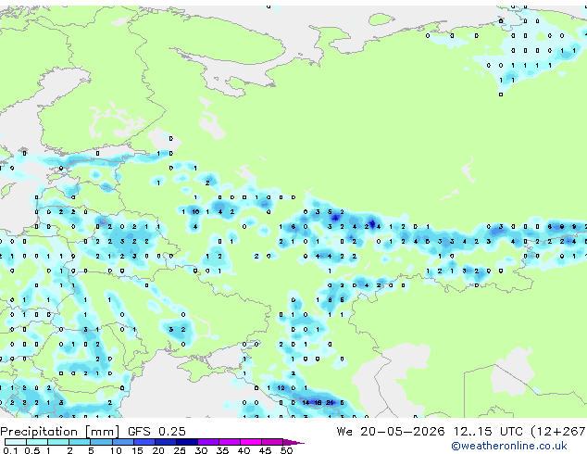
Task: Click the legend label '10'
Action: coord(116,450)
